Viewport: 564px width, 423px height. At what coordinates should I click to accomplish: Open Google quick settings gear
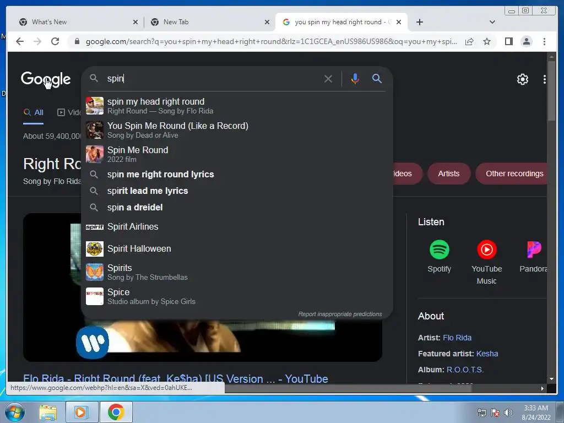point(522,79)
